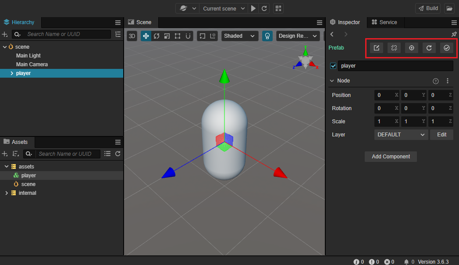Open the Hierarchy panel hamburger menu
Image resolution: width=459 pixels, height=265 pixels.
pos(117,22)
